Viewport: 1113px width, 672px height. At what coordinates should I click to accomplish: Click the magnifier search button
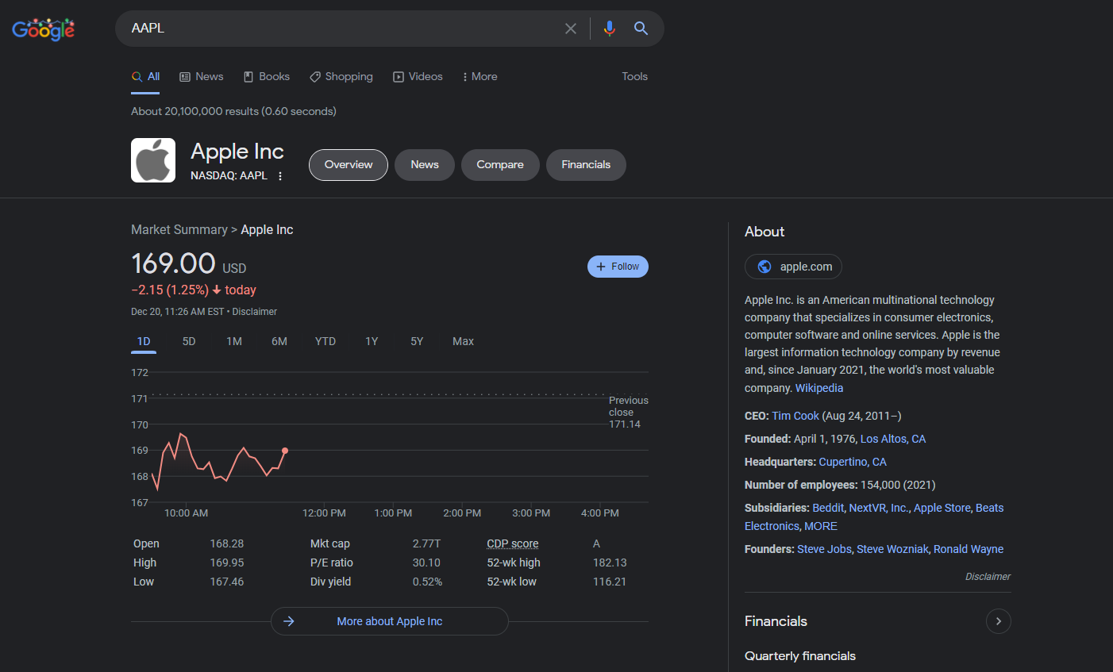click(x=641, y=29)
